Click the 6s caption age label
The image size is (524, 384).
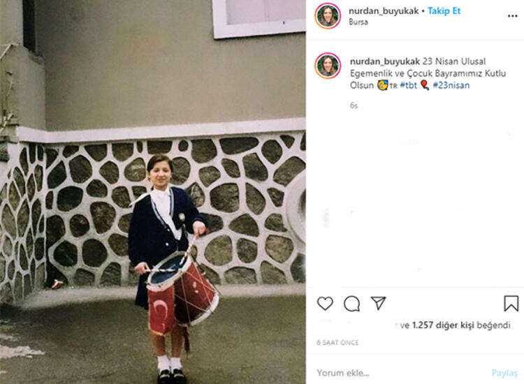[354, 105]
